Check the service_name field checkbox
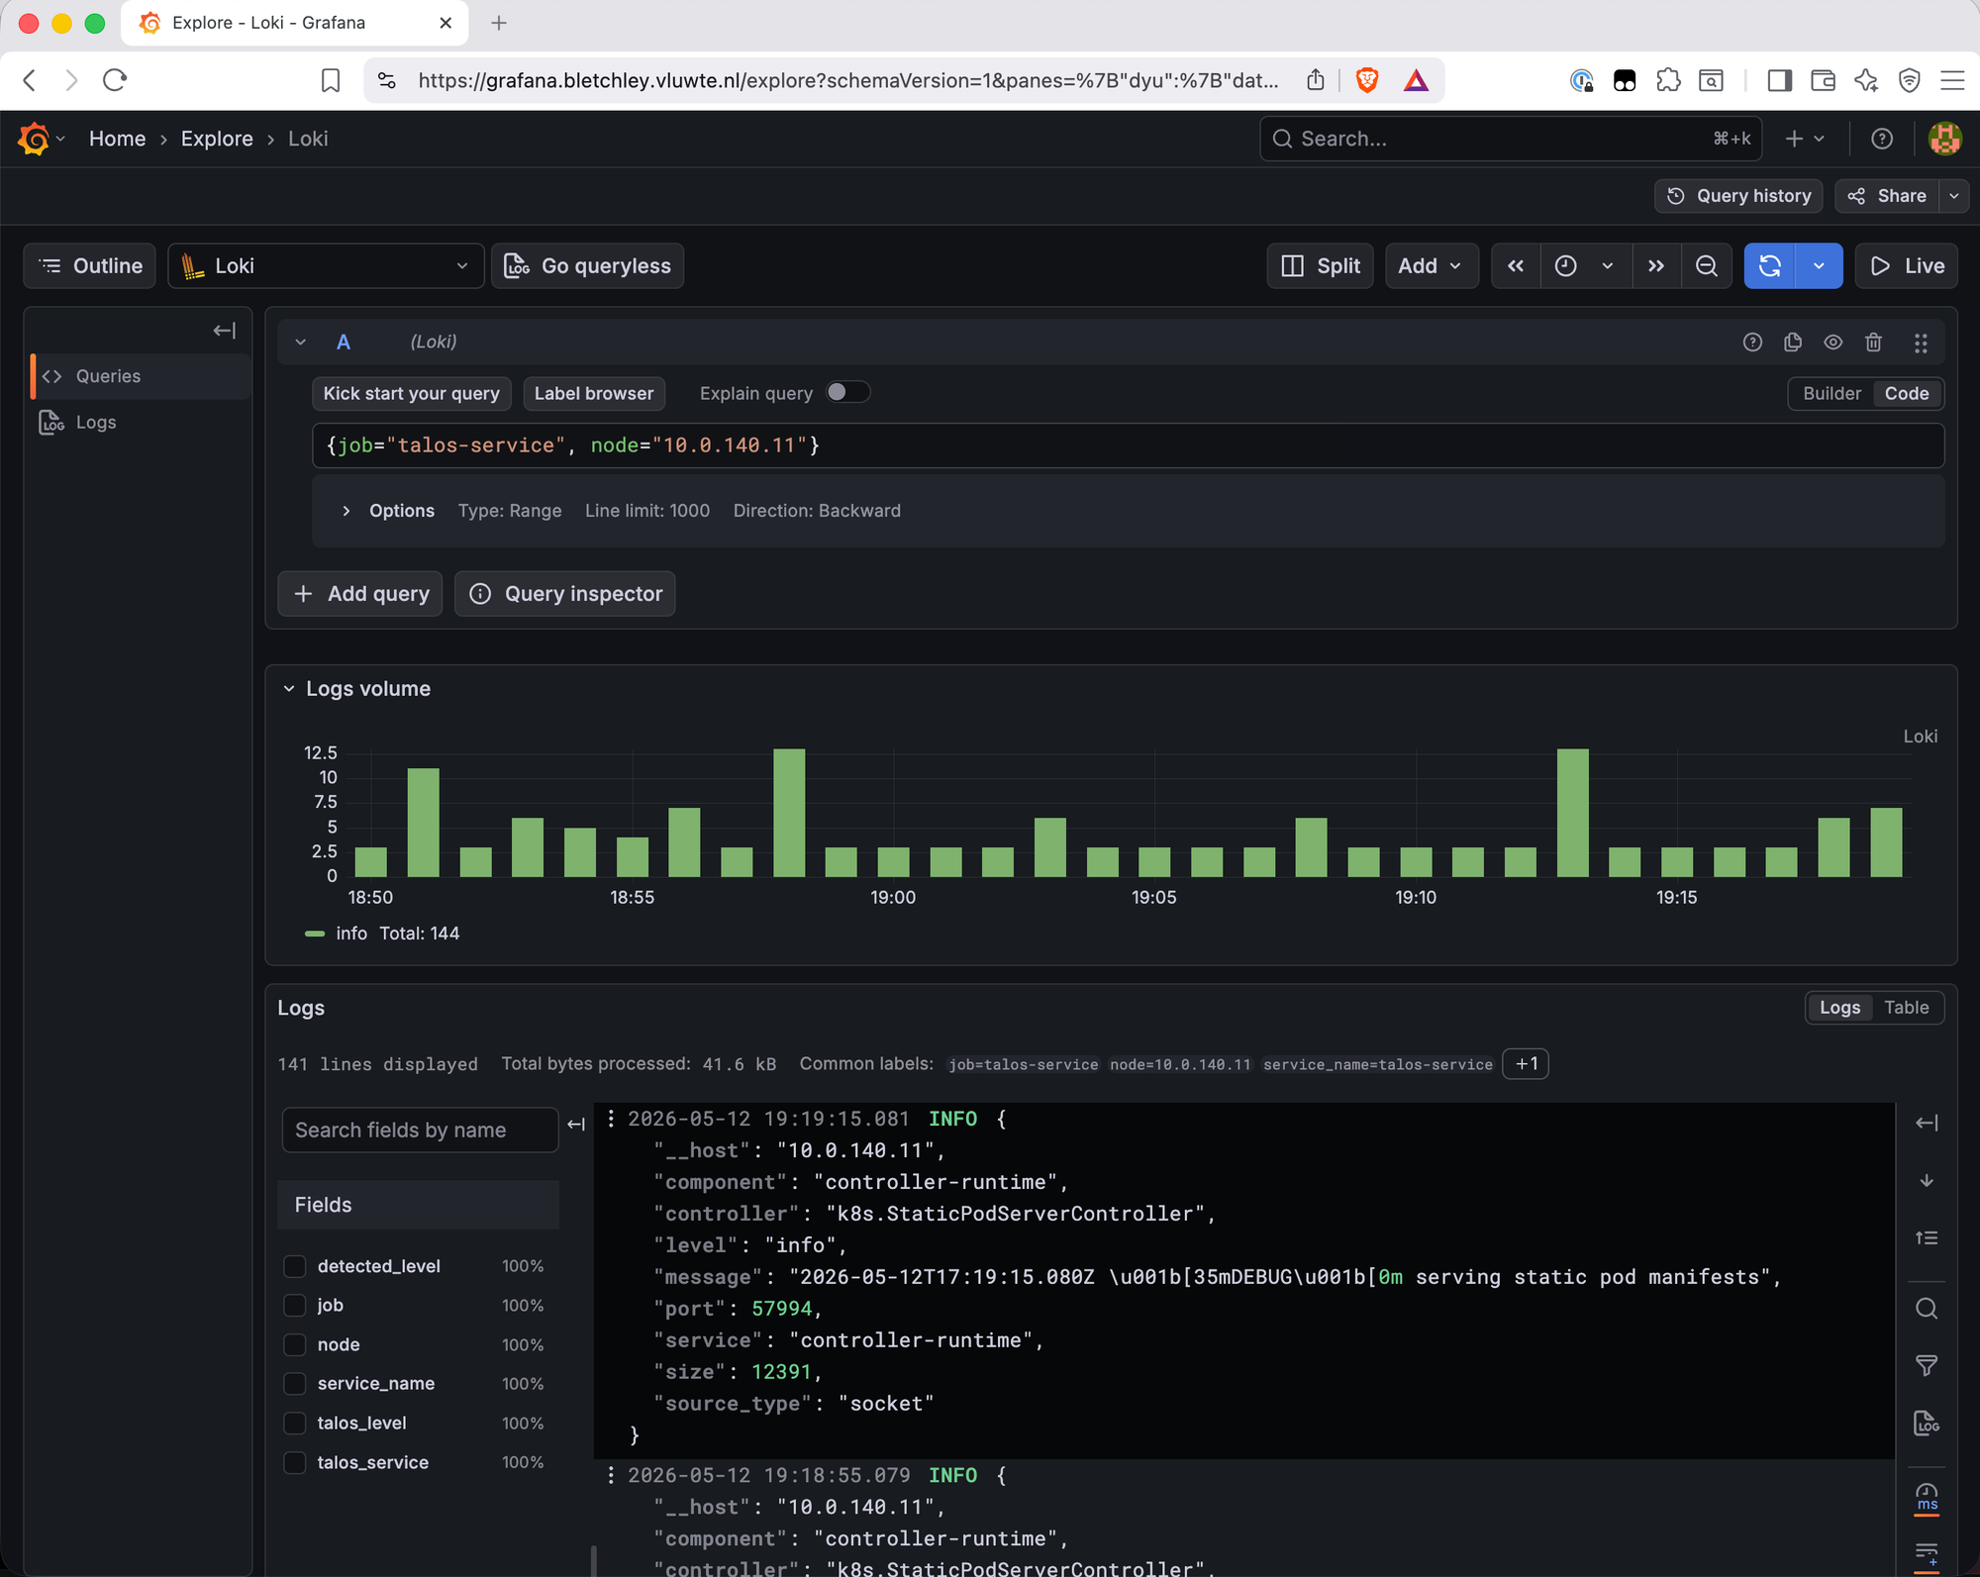This screenshot has height=1577, width=1980. (x=295, y=1384)
